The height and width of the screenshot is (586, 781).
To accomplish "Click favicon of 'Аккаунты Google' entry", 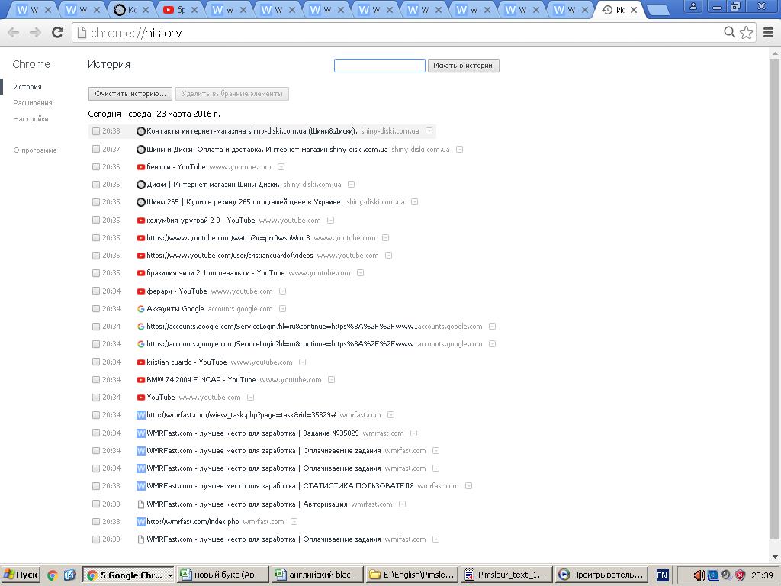I will (141, 309).
